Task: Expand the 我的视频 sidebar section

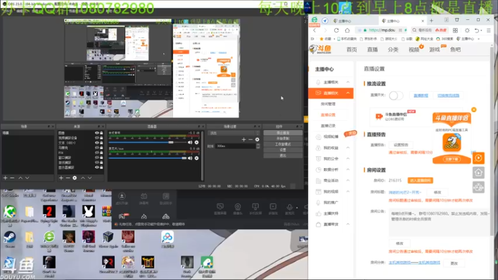Action: point(348,192)
